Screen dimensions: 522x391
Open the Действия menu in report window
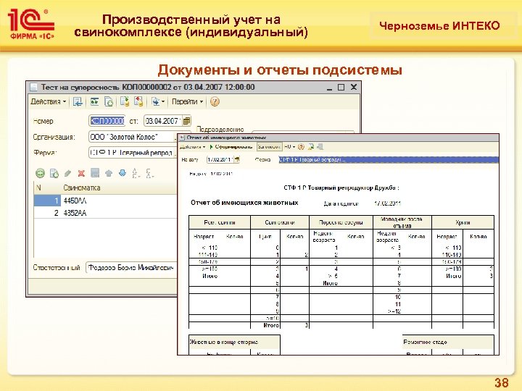pyautogui.click(x=192, y=146)
